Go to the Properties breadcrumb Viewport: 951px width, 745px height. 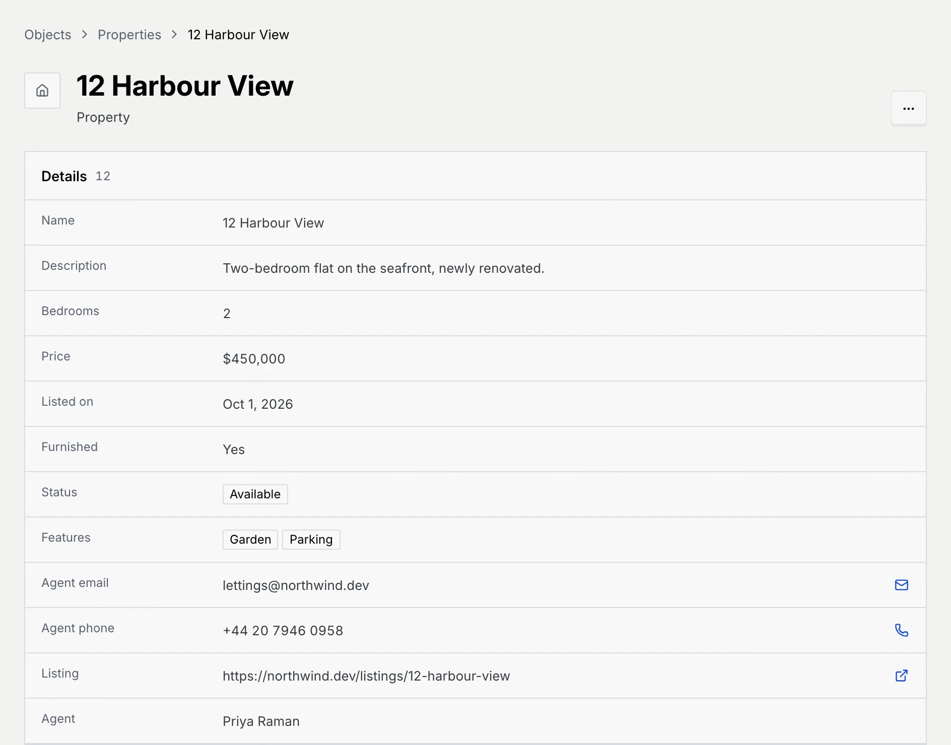pos(129,35)
